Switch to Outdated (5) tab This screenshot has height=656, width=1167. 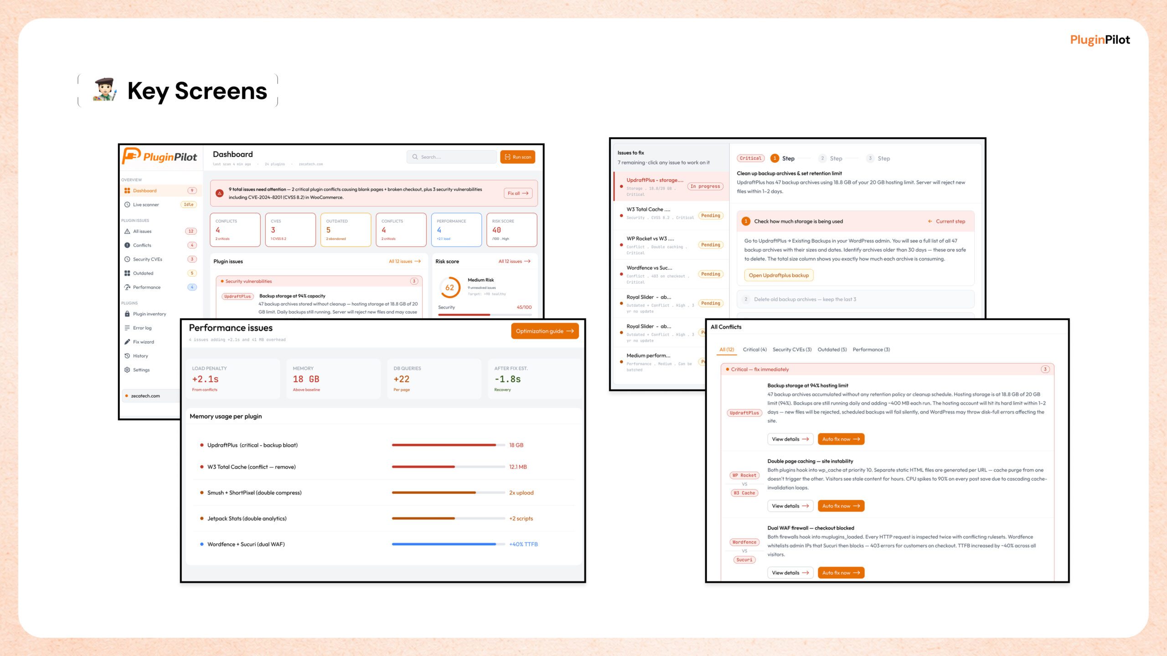pyautogui.click(x=832, y=349)
